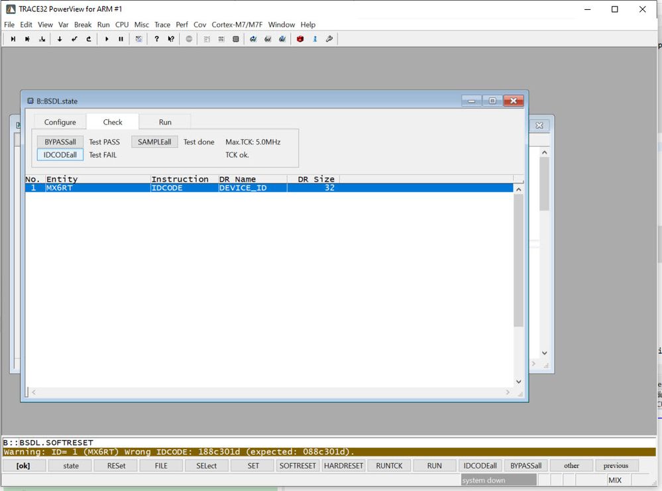Click the wrench settings icon
Image resolution: width=662 pixels, height=491 pixels.
tap(329, 39)
